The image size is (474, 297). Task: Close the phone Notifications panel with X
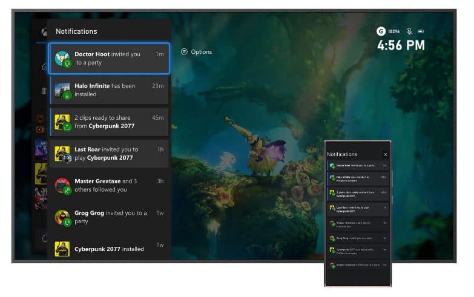[386, 154]
